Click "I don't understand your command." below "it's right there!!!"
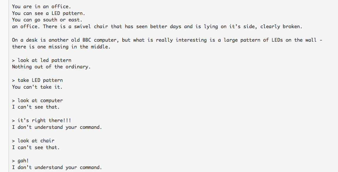 tap(57, 127)
